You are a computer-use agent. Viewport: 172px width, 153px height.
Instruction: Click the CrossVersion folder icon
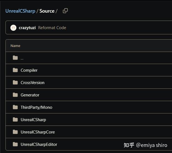(x=15, y=82)
